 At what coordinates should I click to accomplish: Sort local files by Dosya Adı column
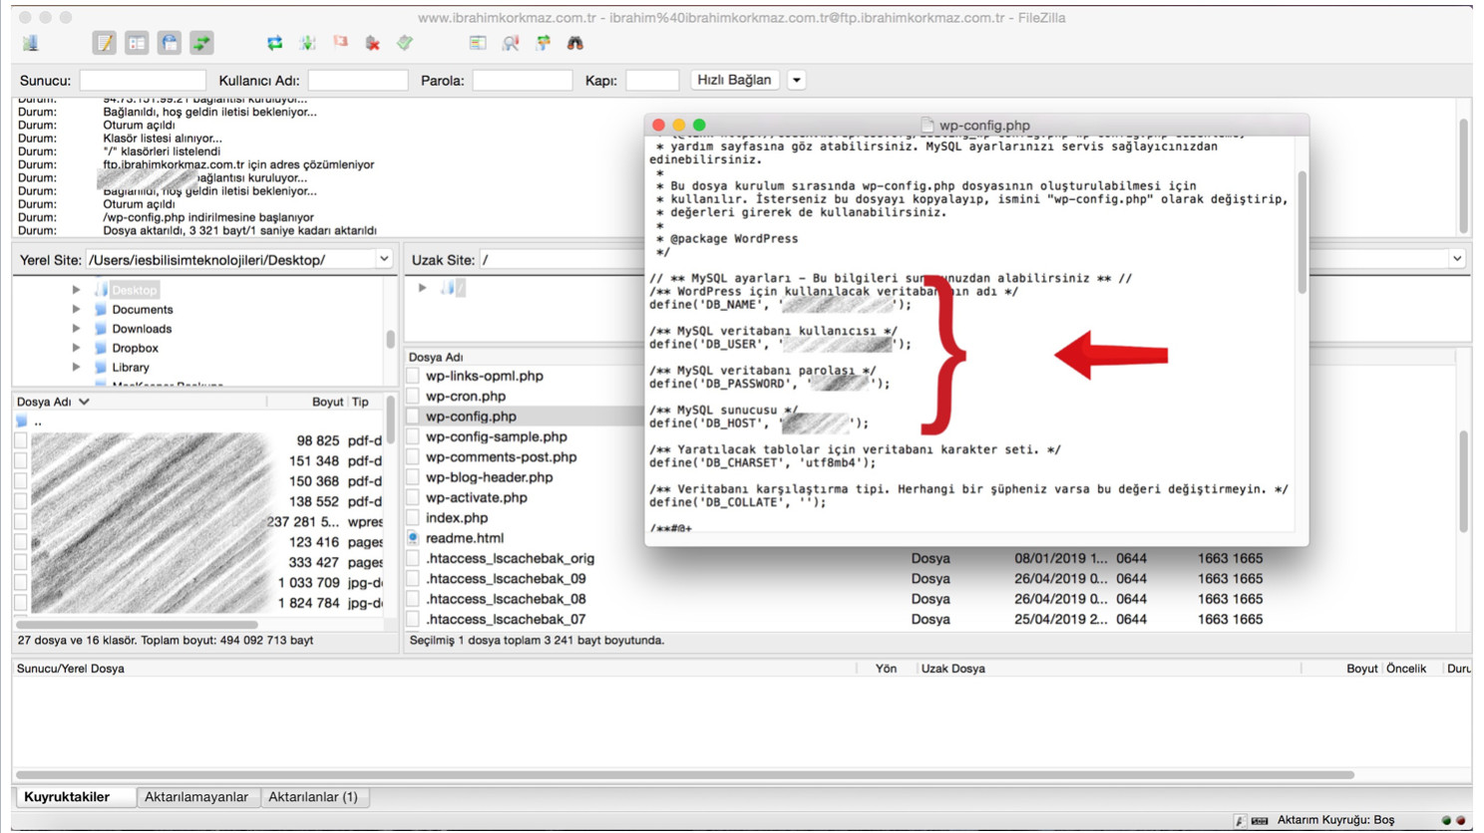[140, 402]
